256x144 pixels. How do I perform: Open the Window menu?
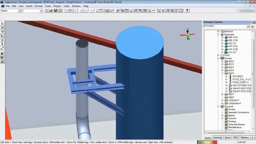76,6
